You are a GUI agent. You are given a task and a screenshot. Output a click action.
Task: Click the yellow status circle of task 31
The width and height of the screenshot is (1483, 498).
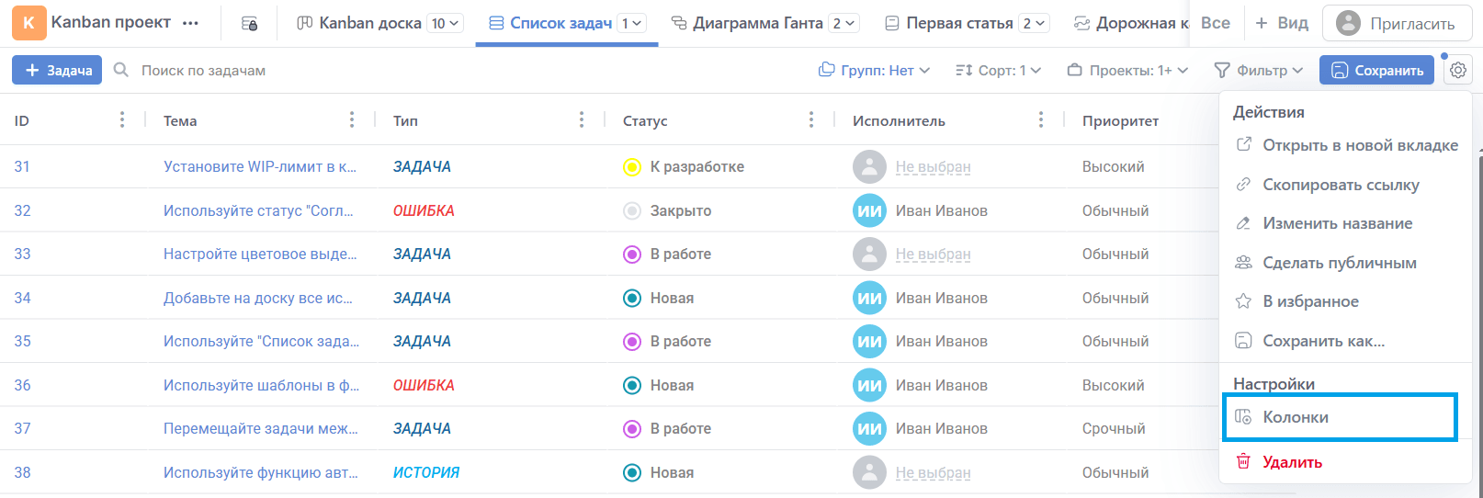pos(631,167)
